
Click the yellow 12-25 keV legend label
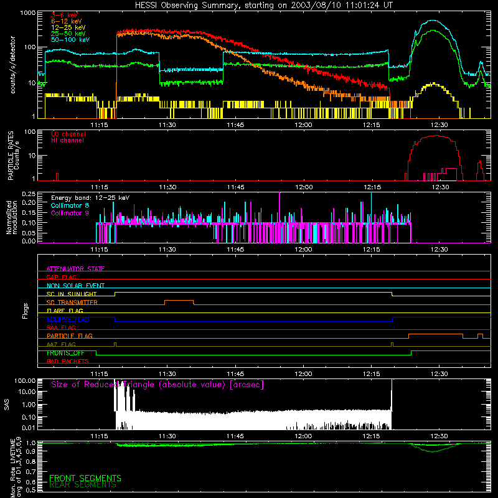click(x=68, y=27)
